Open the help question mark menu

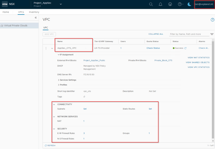point(181,4)
